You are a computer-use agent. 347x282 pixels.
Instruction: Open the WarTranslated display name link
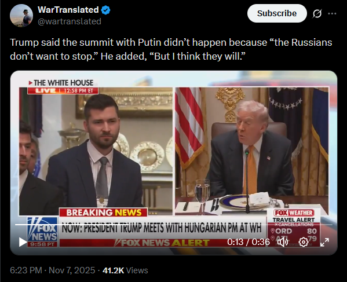pos(68,10)
